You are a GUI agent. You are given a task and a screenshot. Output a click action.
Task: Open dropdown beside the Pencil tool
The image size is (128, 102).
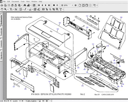click(28, 9)
